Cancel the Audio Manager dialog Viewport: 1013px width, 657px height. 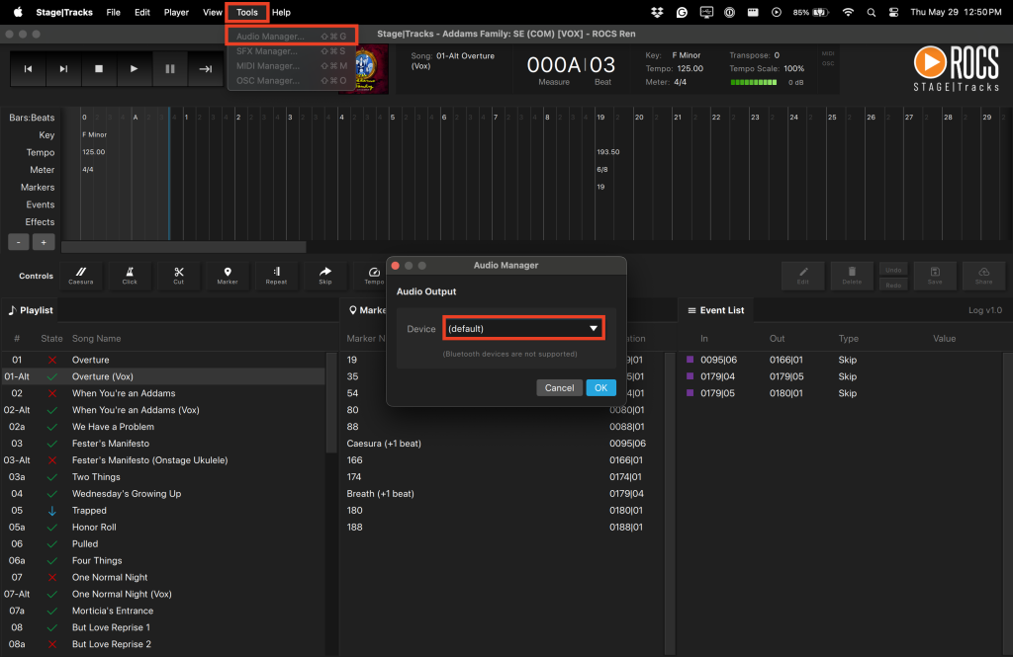pyautogui.click(x=560, y=388)
